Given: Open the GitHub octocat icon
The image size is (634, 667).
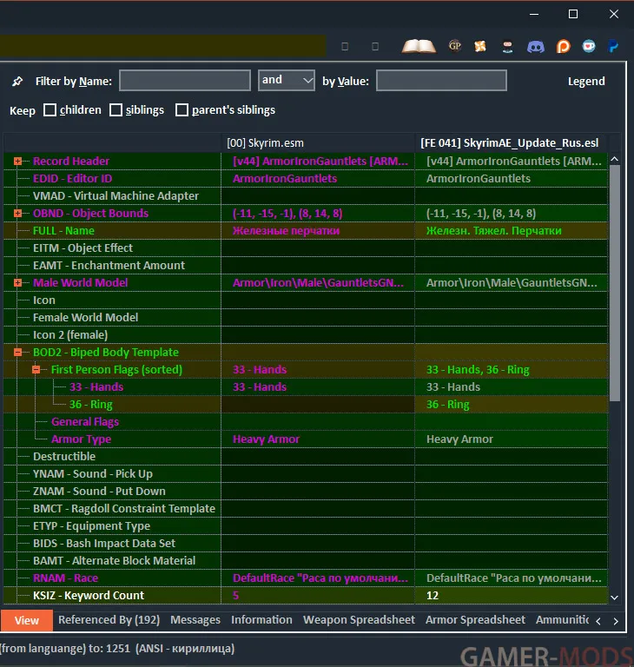Looking at the screenshot, I should click(x=508, y=46).
